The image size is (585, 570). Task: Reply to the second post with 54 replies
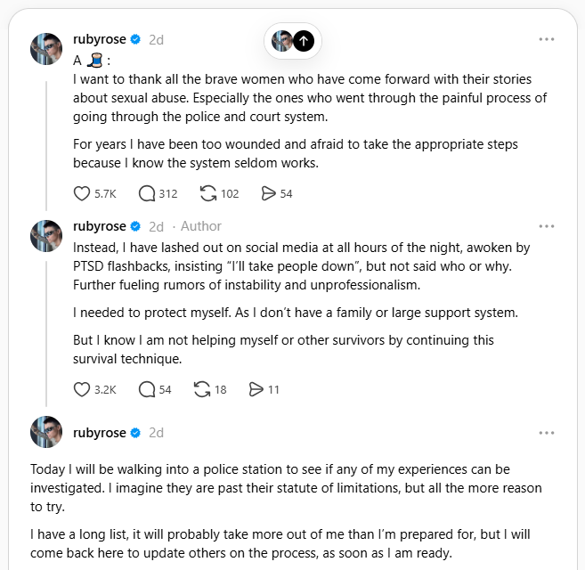pyautogui.click(x=147, y=389)
